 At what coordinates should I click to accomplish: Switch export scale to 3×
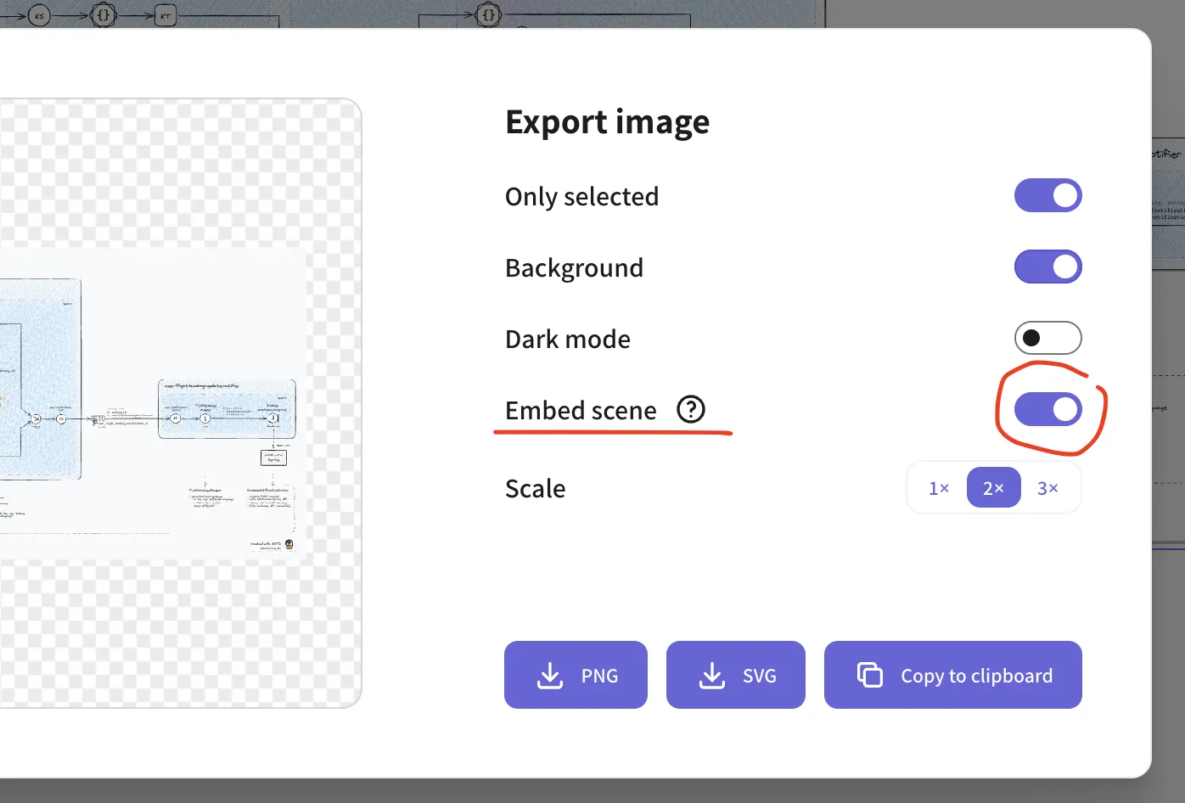1049,487
